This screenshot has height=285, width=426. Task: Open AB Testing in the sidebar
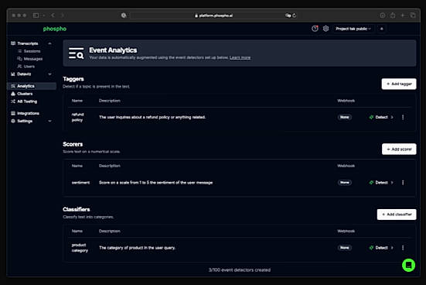pyautogui.click(x=27, y=101)
